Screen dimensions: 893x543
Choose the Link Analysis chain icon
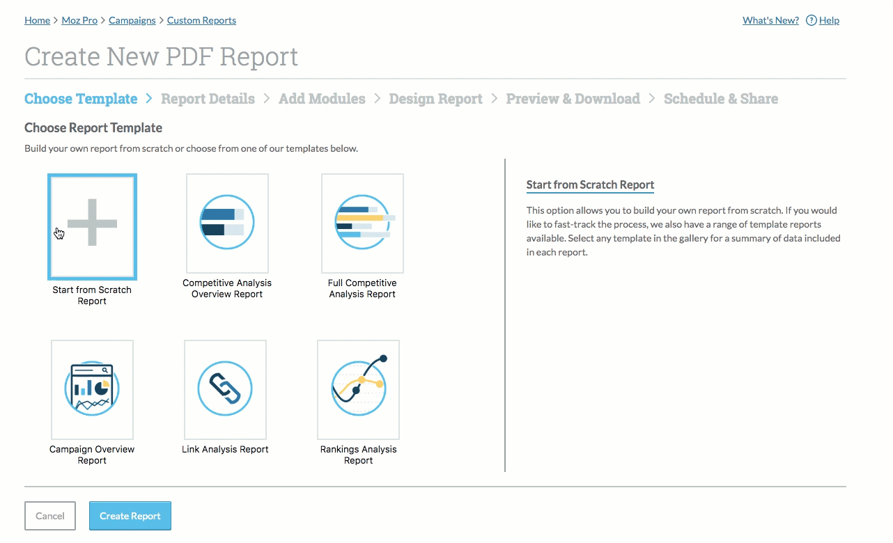point(225,388)
